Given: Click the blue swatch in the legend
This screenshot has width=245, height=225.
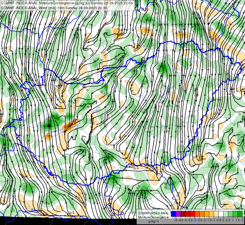Looking at the screenshot, I should click(173, 214).
